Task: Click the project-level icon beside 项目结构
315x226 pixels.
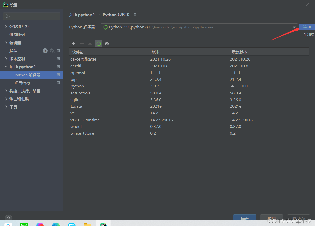Action: pyautogui.click(x=58, y=83)
